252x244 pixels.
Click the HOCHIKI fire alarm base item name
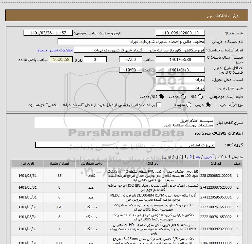coord(153,188)
